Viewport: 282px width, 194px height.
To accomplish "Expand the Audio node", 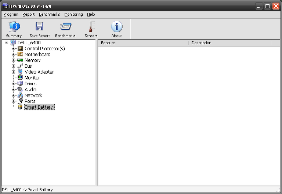I will (13, 89).
